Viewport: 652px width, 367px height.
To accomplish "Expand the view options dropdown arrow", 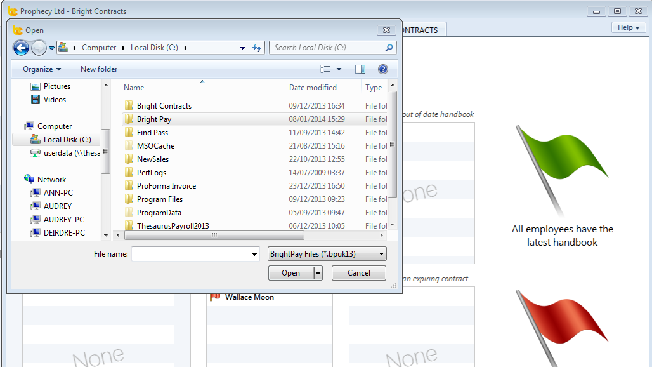I will click(339, 69).
